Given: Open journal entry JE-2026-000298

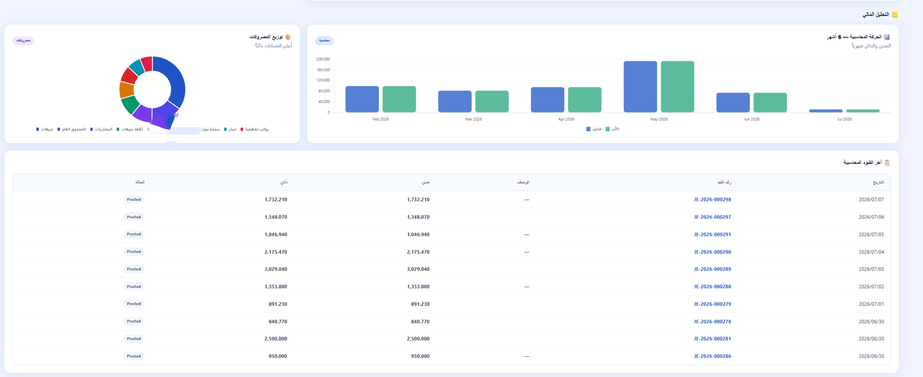Looking at the screenshot, I should tap(712, 200).
